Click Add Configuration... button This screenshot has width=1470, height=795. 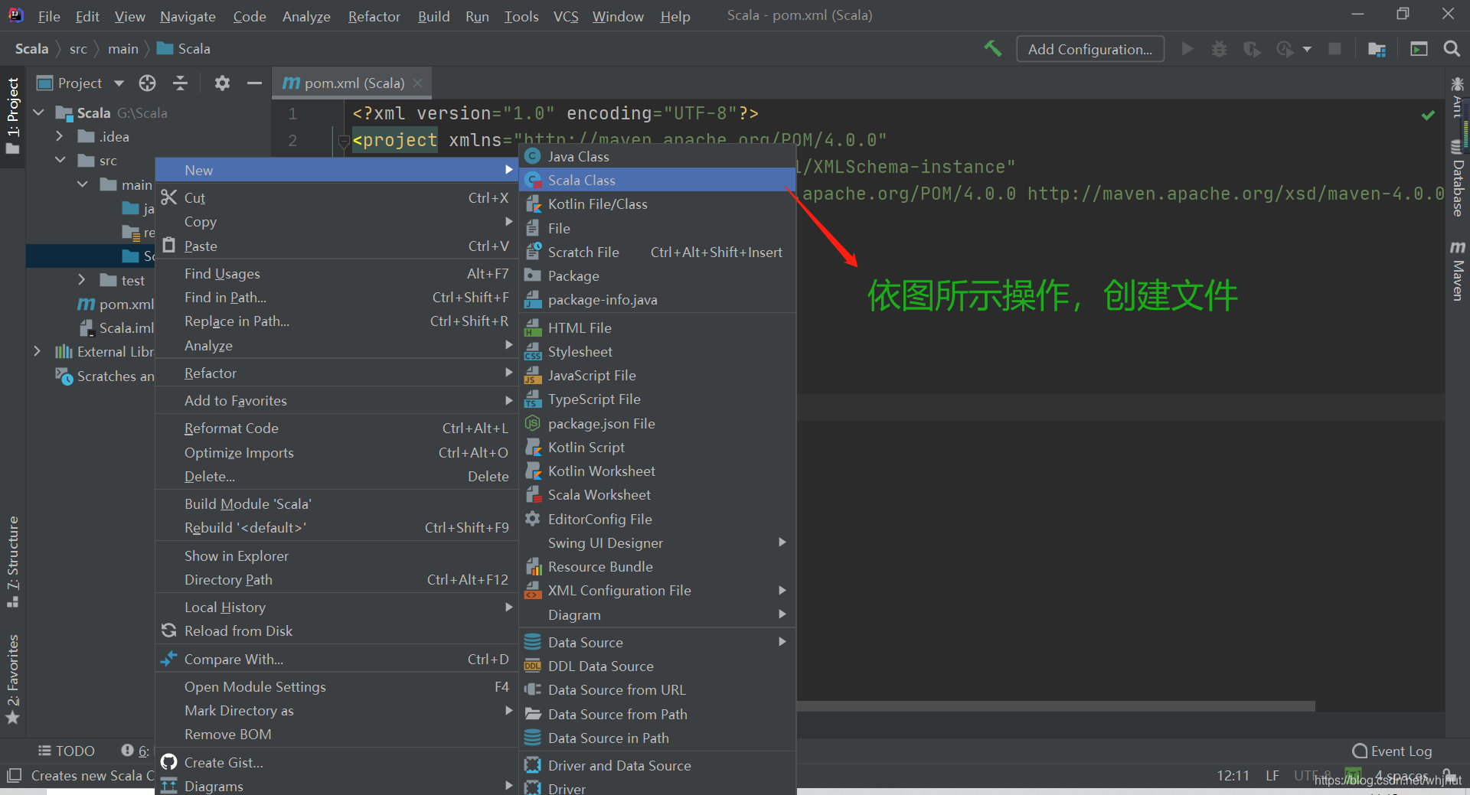pos(1090,49)
